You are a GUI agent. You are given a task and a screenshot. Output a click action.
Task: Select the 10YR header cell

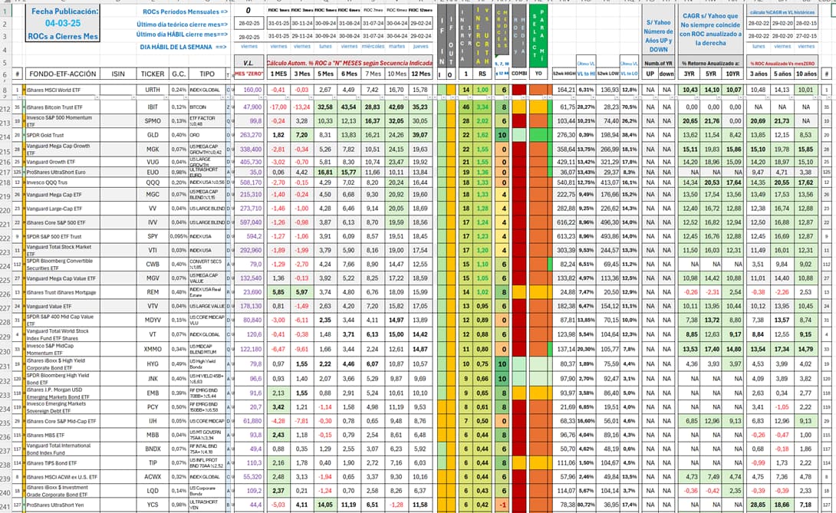[732, 74]
